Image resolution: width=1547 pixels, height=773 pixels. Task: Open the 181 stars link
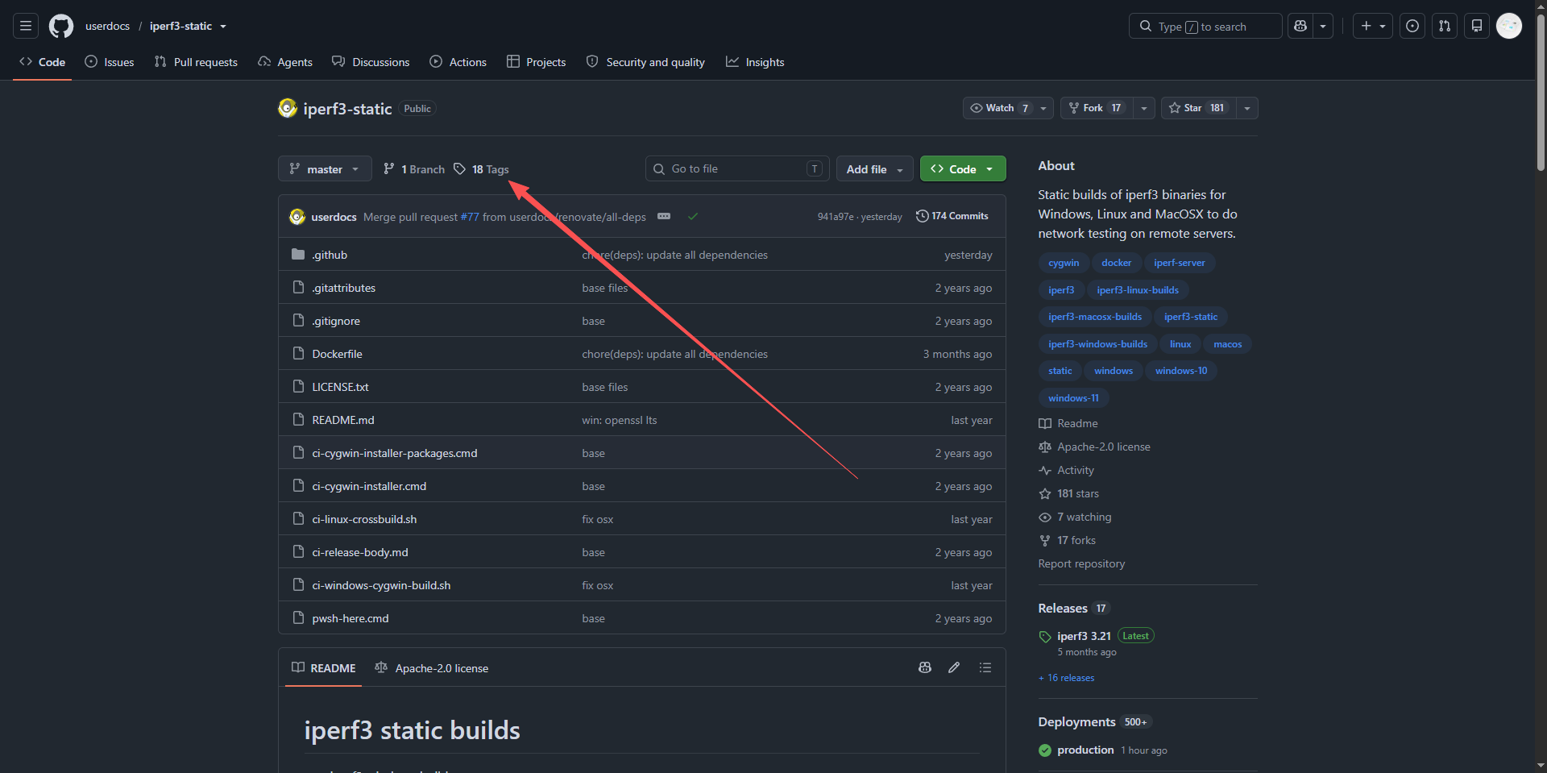tap(1078, 493)
